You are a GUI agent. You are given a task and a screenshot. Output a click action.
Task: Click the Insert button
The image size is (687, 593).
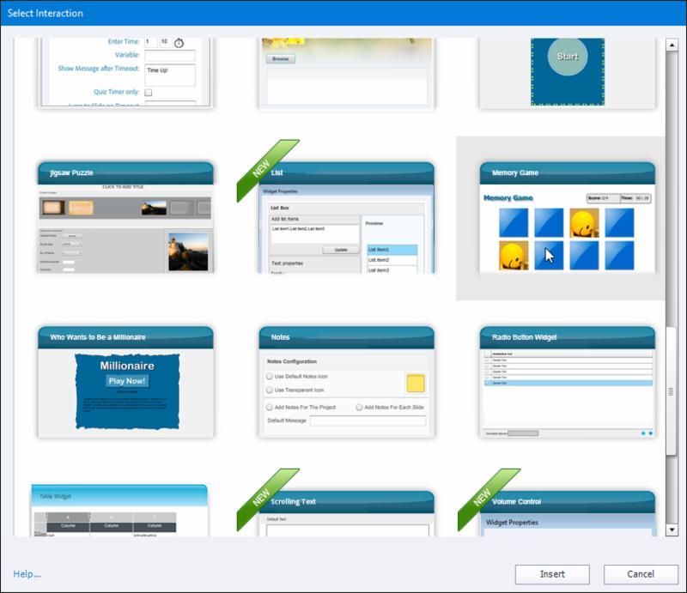click(x=552, y=574)
